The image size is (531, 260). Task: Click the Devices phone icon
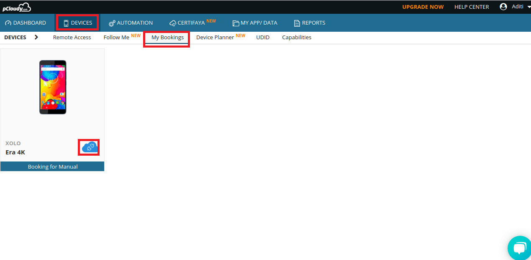[66, 23]
